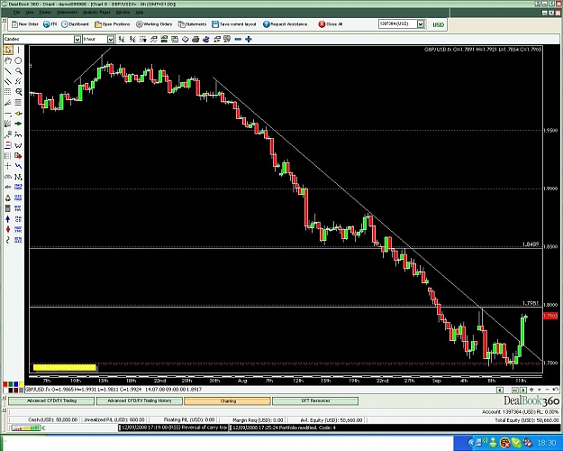Screen dimensions: 563x451
Task: Select the vertical line tool
Action: [x=18, y=50]
